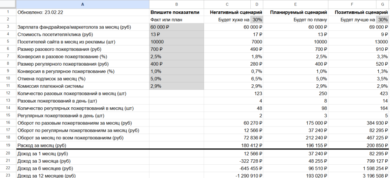Viewport: 390px width, 178px height.
Task: Click the 'Будет лучше на' cell
Action: [352, 20]
